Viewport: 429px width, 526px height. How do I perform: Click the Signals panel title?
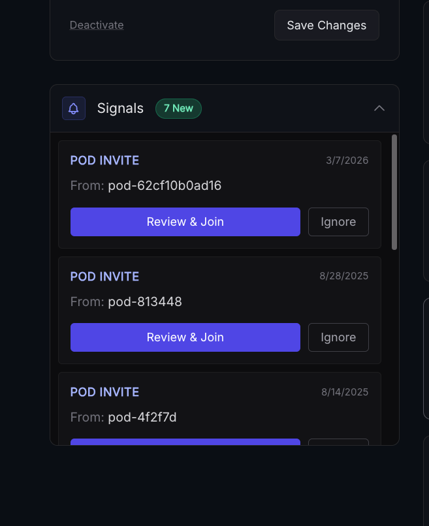coord(120,108)
